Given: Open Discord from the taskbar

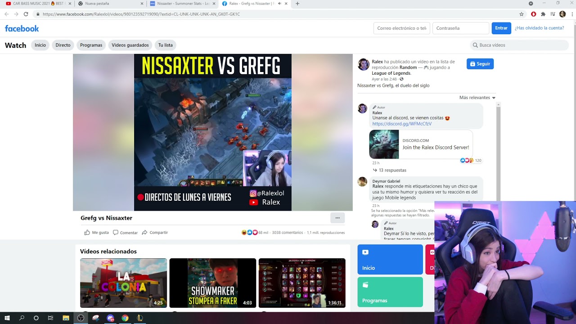Looking at the screenshot, I should point(110,318).
